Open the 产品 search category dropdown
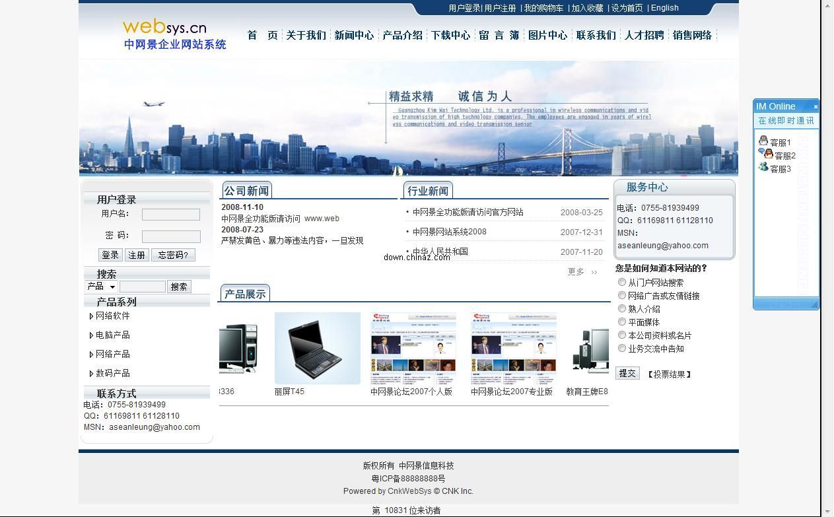The height and width of the screenshot is (517, 834). click(102, 287)
